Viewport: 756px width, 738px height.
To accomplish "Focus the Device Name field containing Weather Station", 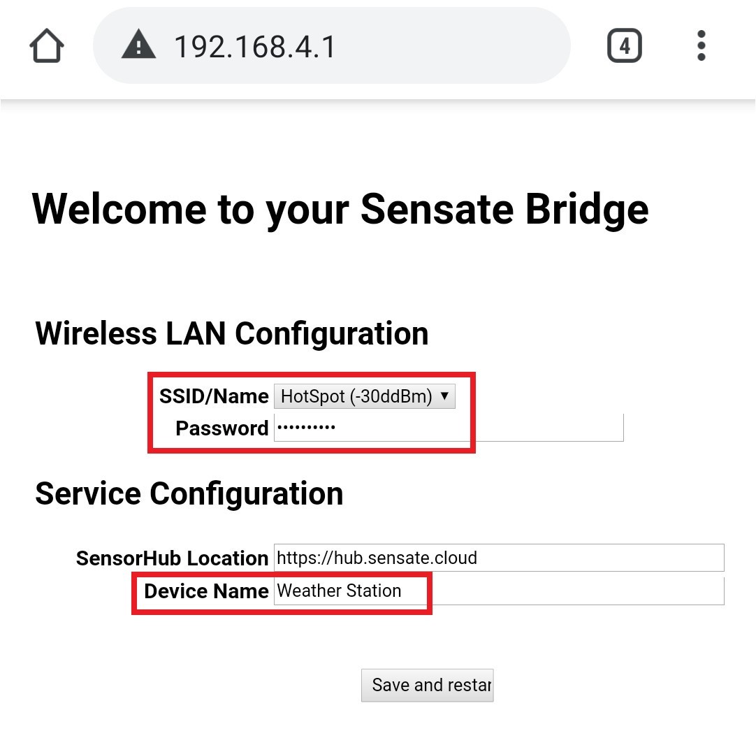I will click(x=499, y=591).
